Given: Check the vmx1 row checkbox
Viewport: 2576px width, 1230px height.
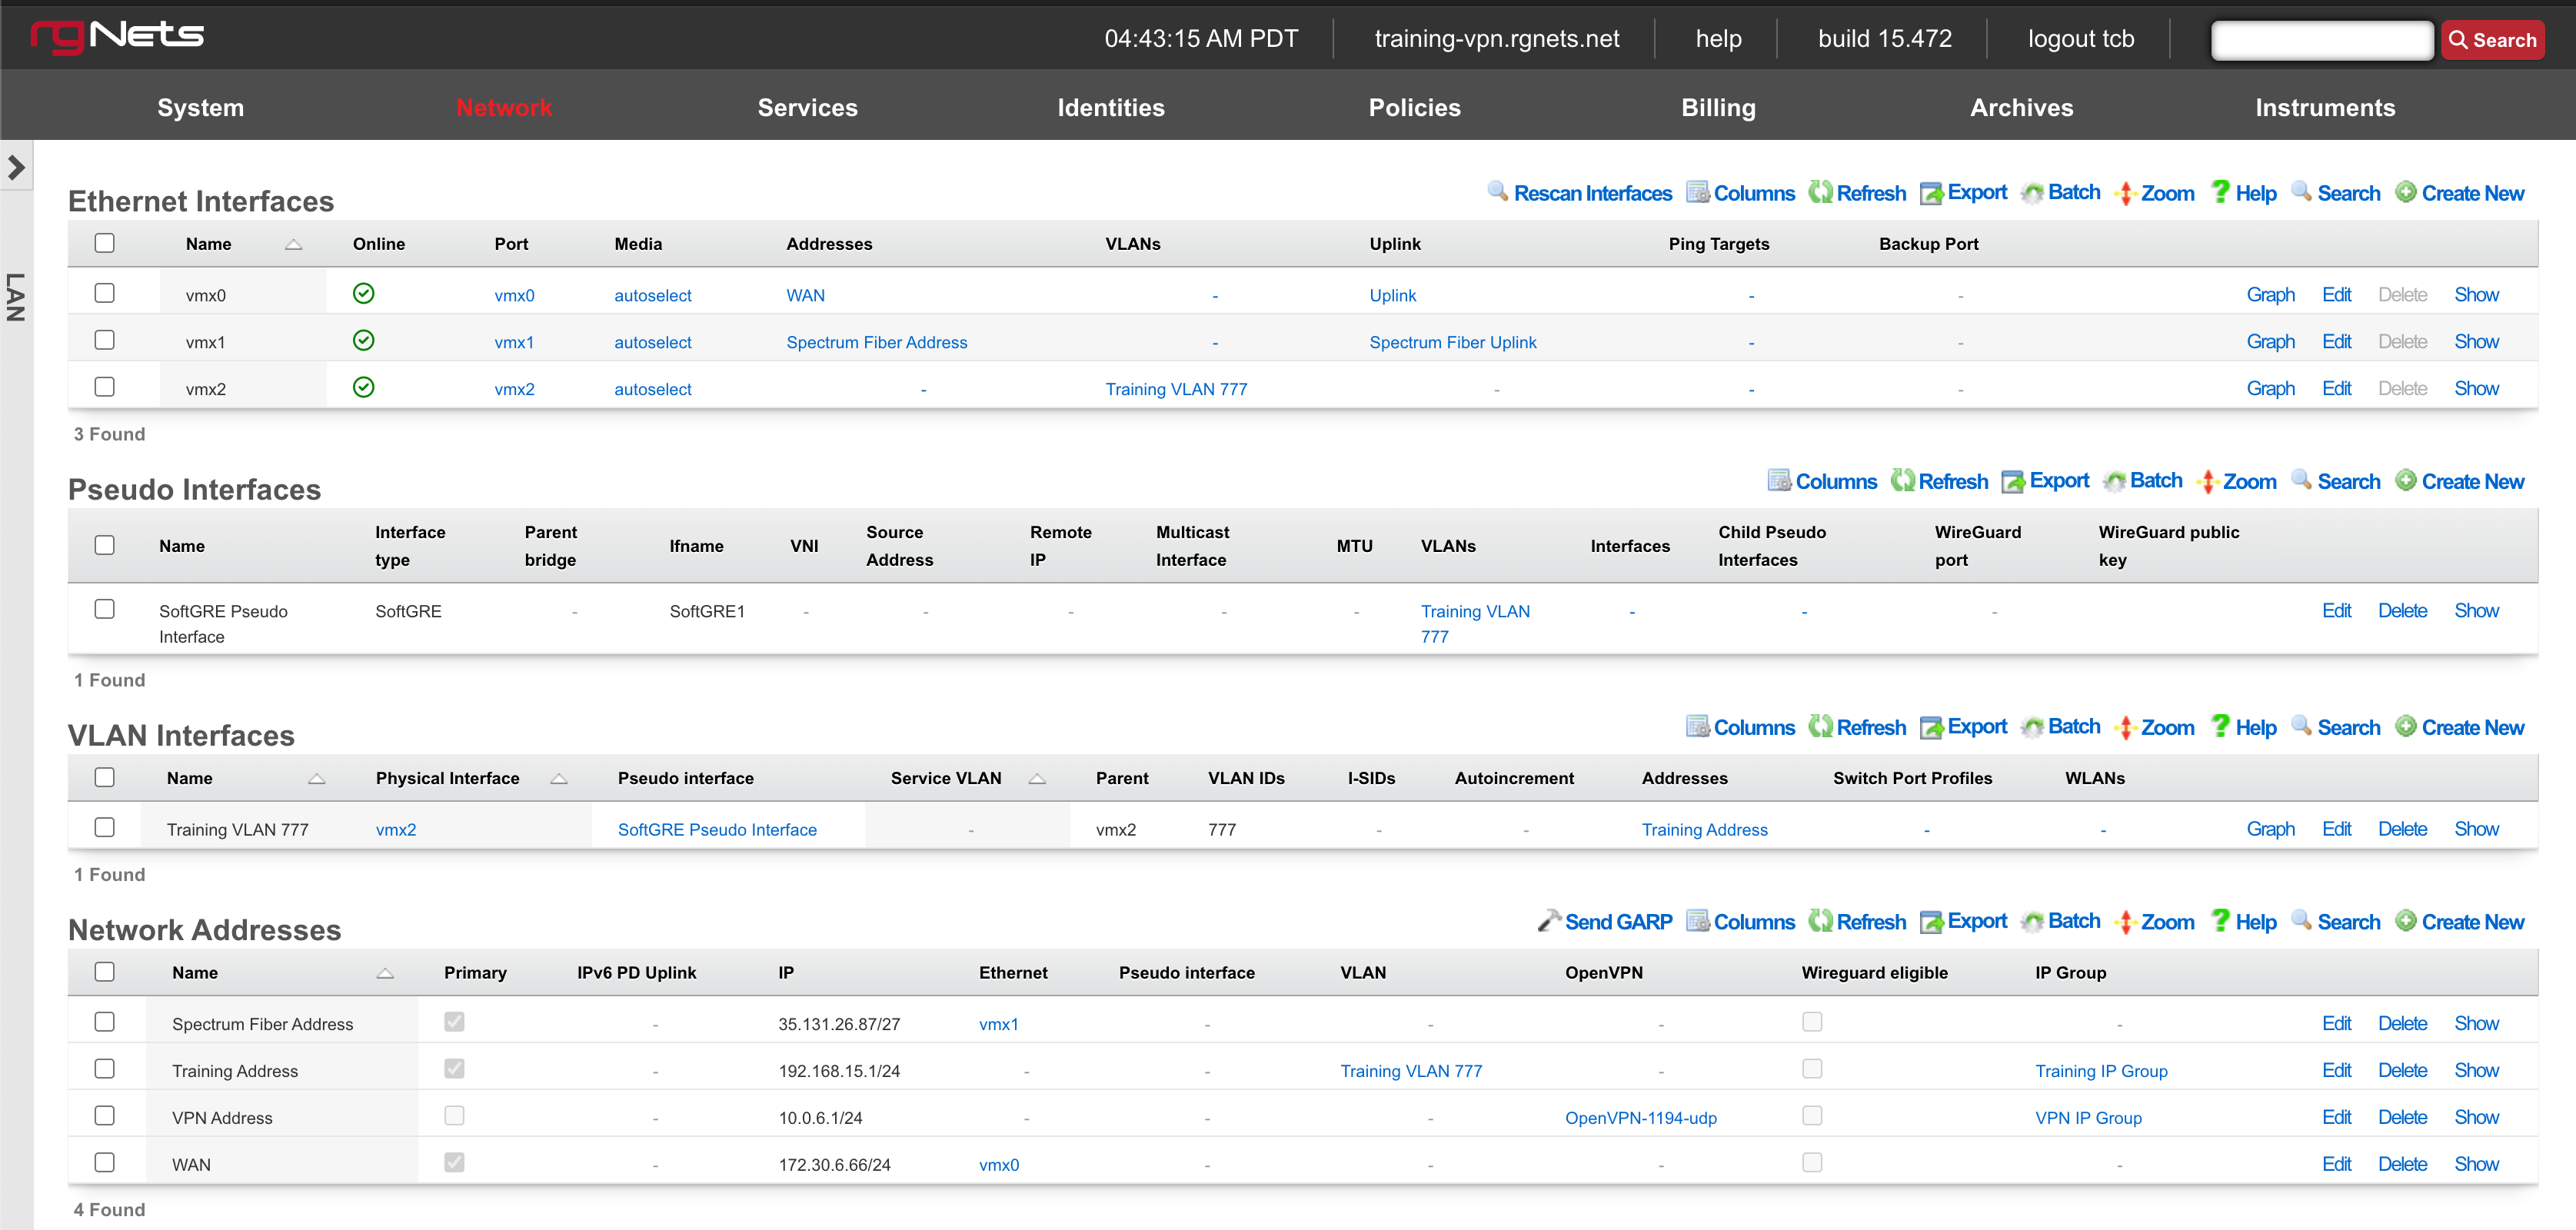Looking at the screenshot, I should [104, 340].
